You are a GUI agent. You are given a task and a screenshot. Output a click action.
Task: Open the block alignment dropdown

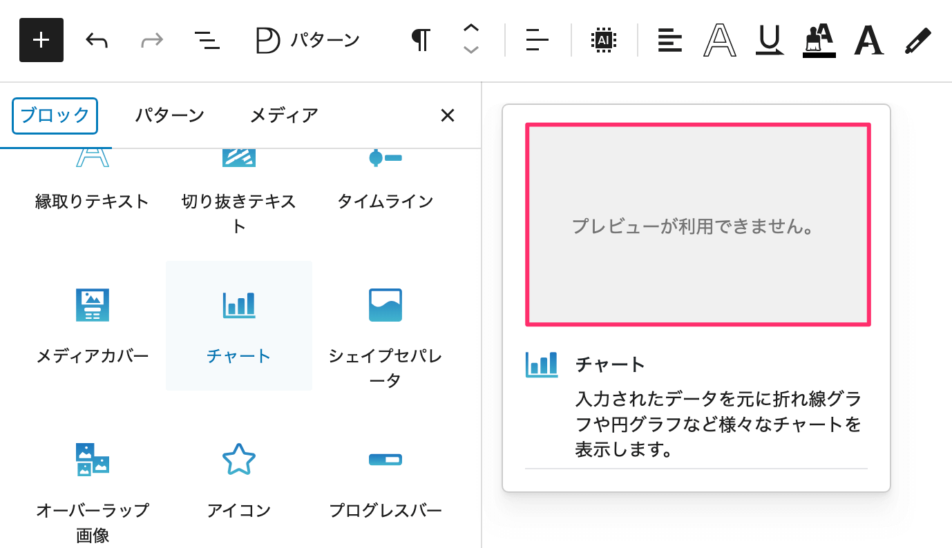[537, 41]
